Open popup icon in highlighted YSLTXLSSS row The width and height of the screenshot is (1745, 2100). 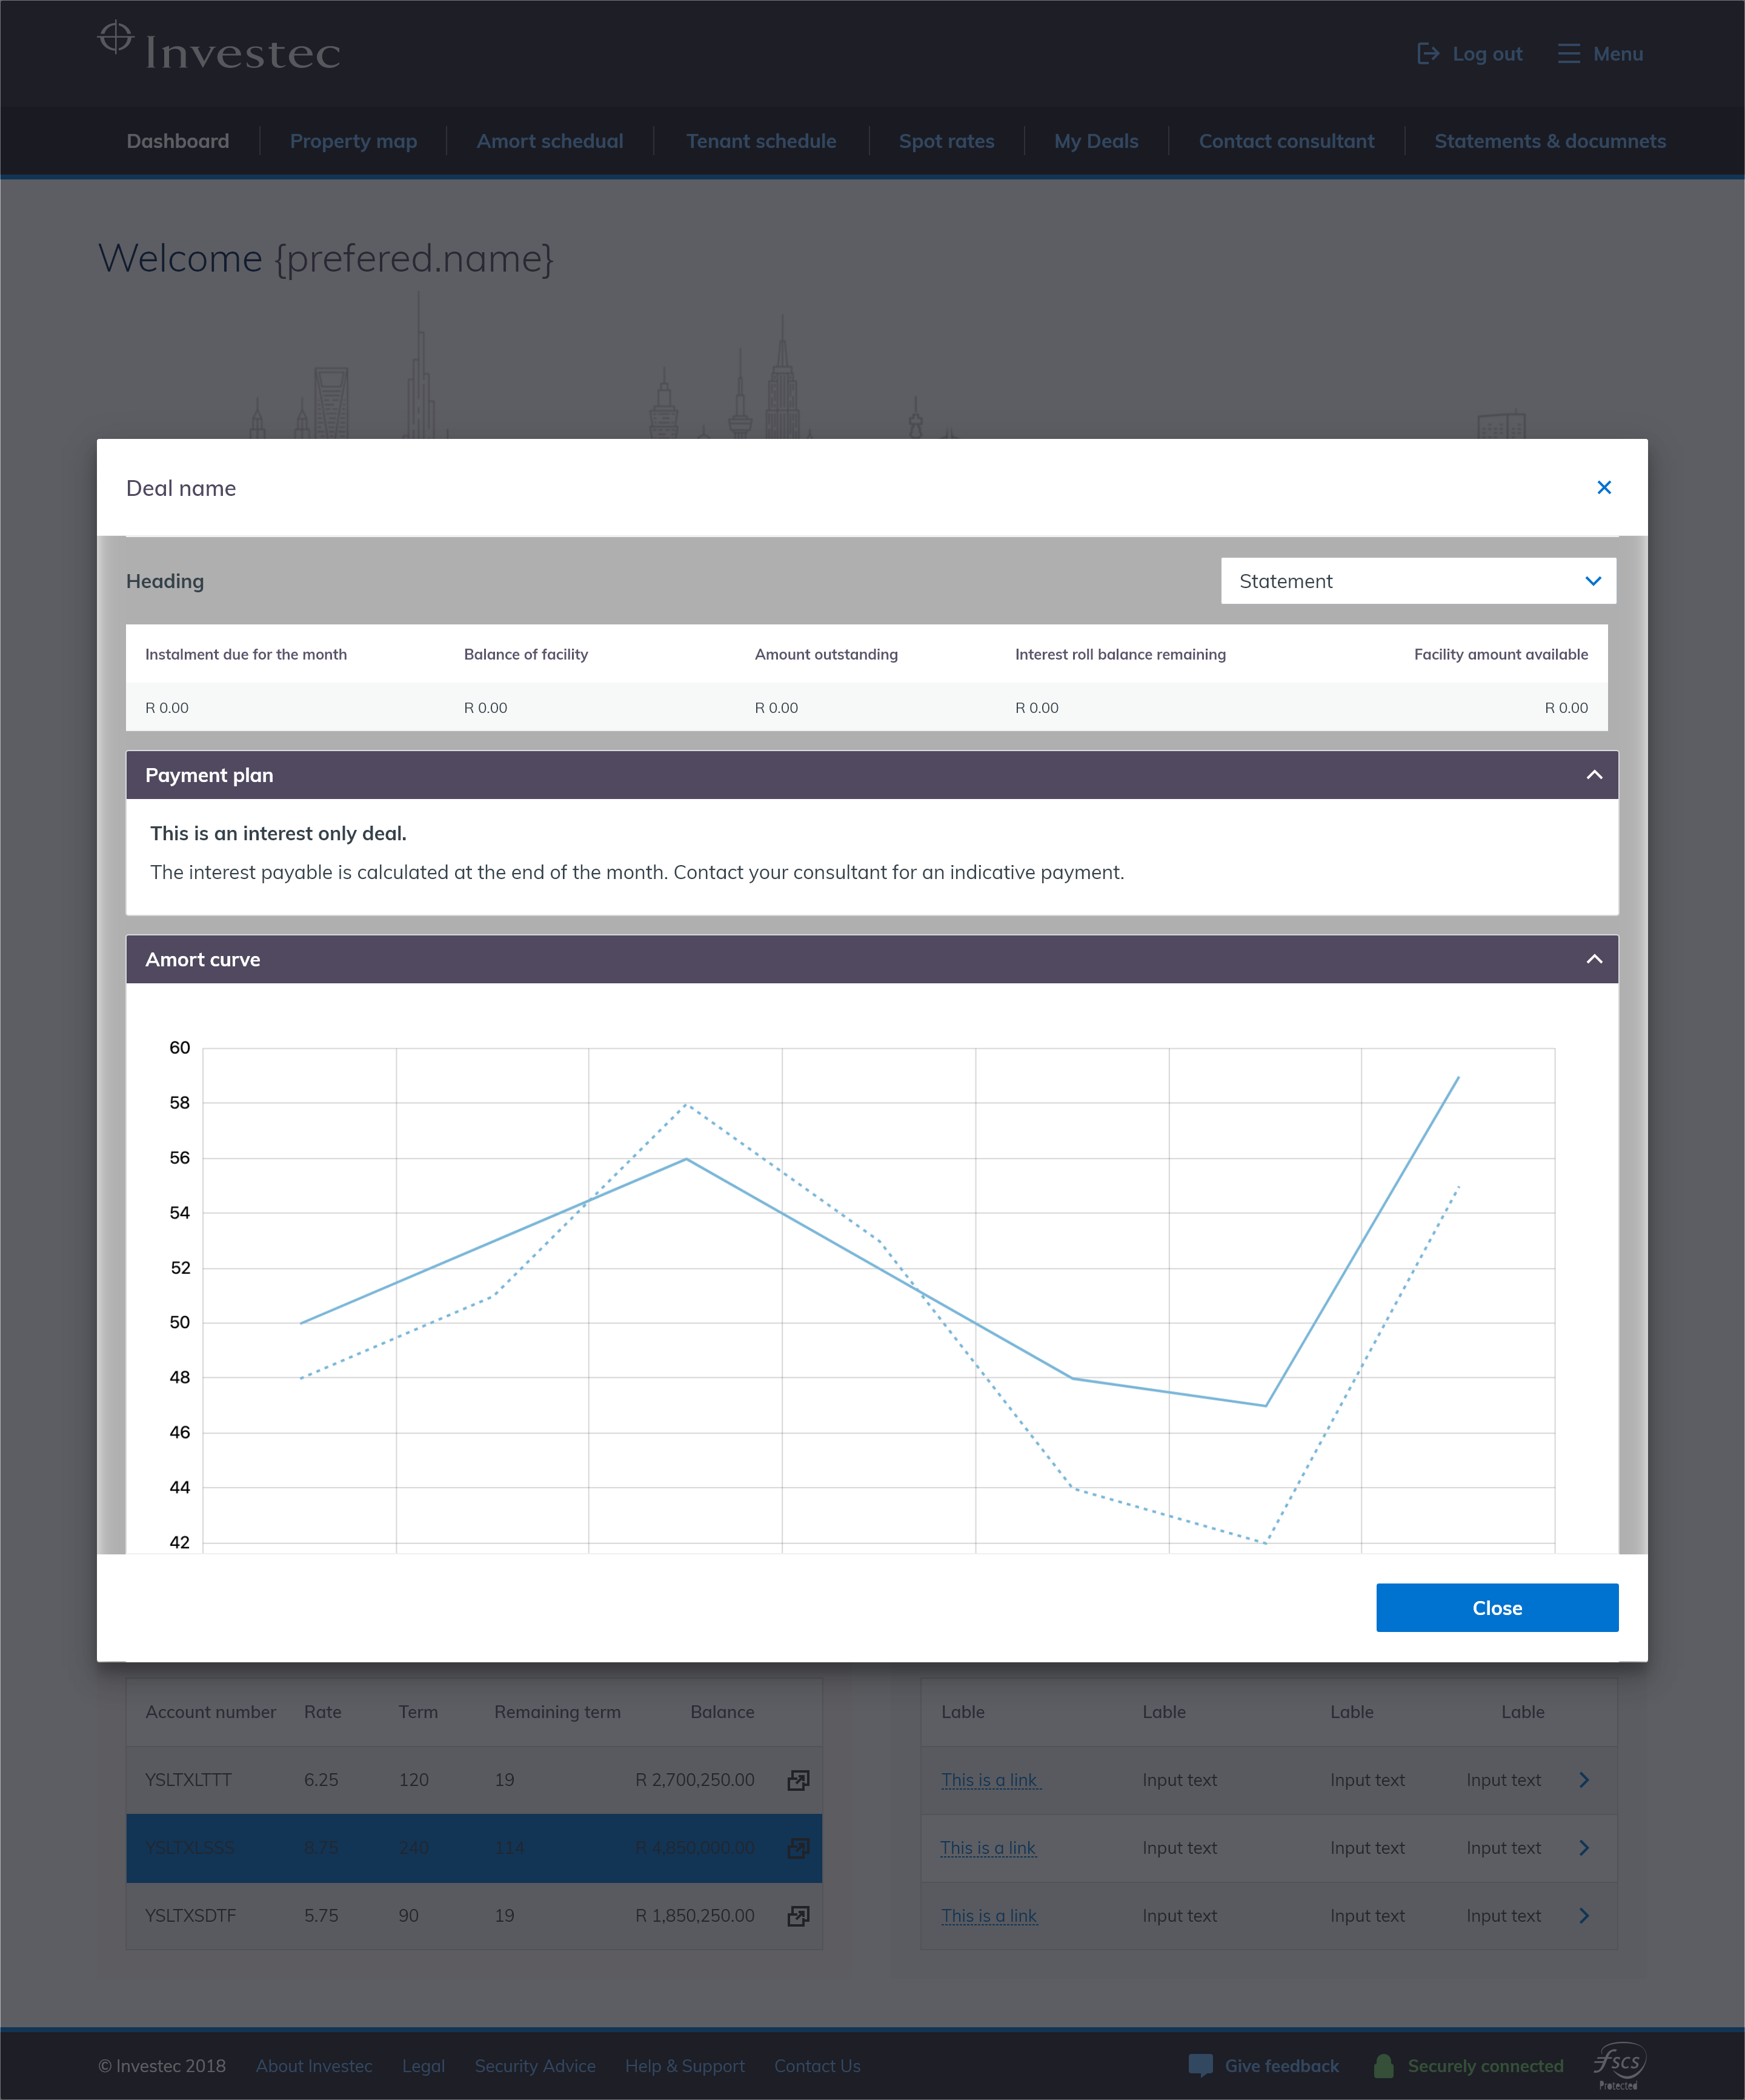[x=797, y=1848]
